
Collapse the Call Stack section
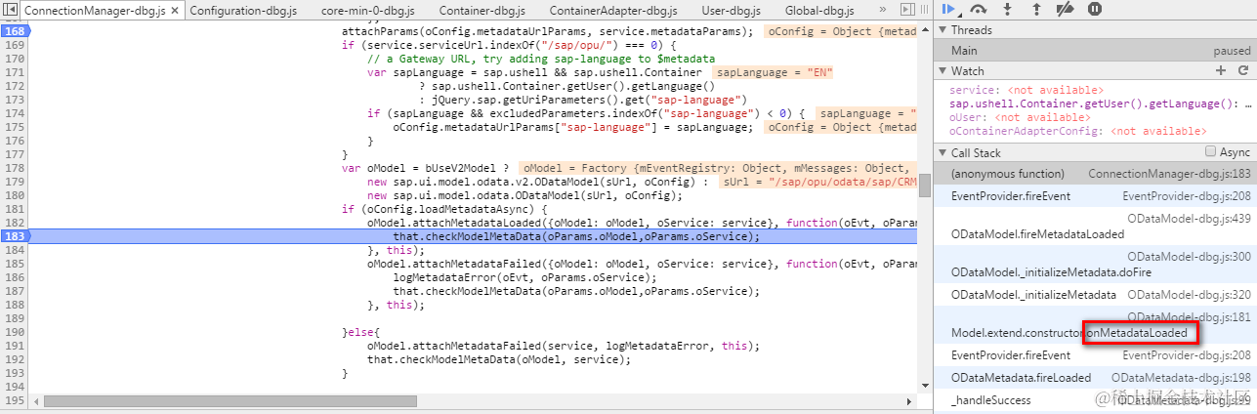tap(943, 153)
